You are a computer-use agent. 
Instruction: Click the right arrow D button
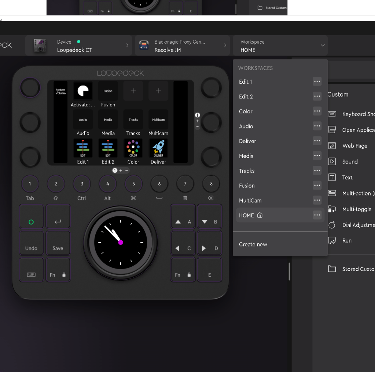(210, 243)
